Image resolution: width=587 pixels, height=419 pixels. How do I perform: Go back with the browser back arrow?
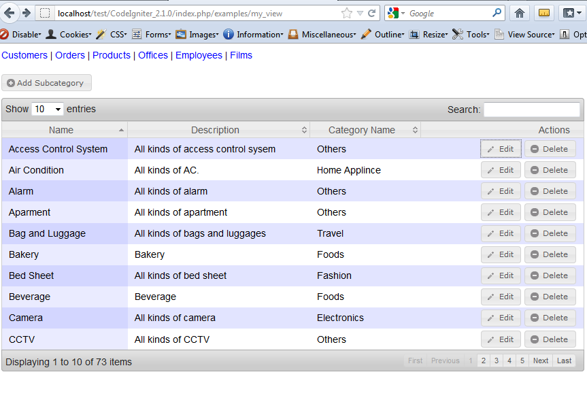click(9, 14)
